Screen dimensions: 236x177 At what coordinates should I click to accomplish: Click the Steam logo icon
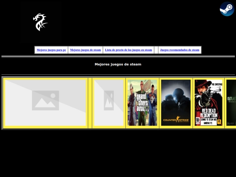tap(227, 9)
